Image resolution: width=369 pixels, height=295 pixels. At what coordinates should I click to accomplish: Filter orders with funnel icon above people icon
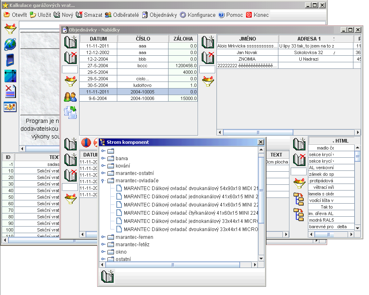pos(71,81)
